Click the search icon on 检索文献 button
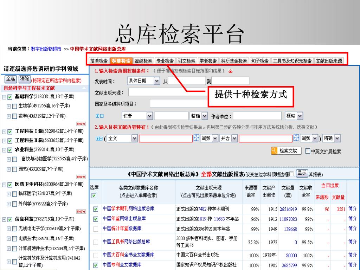Viewport: 360px width, 270px height. tap(274, 151)
